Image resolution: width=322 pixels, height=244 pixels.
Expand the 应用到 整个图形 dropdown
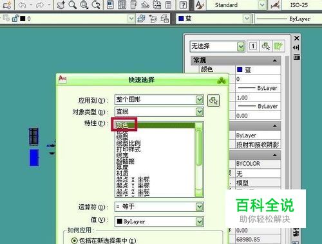(x=200, y=100)
